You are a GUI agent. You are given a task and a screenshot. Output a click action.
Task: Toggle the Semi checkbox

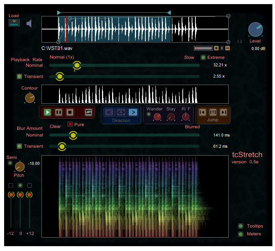(10, 163)
